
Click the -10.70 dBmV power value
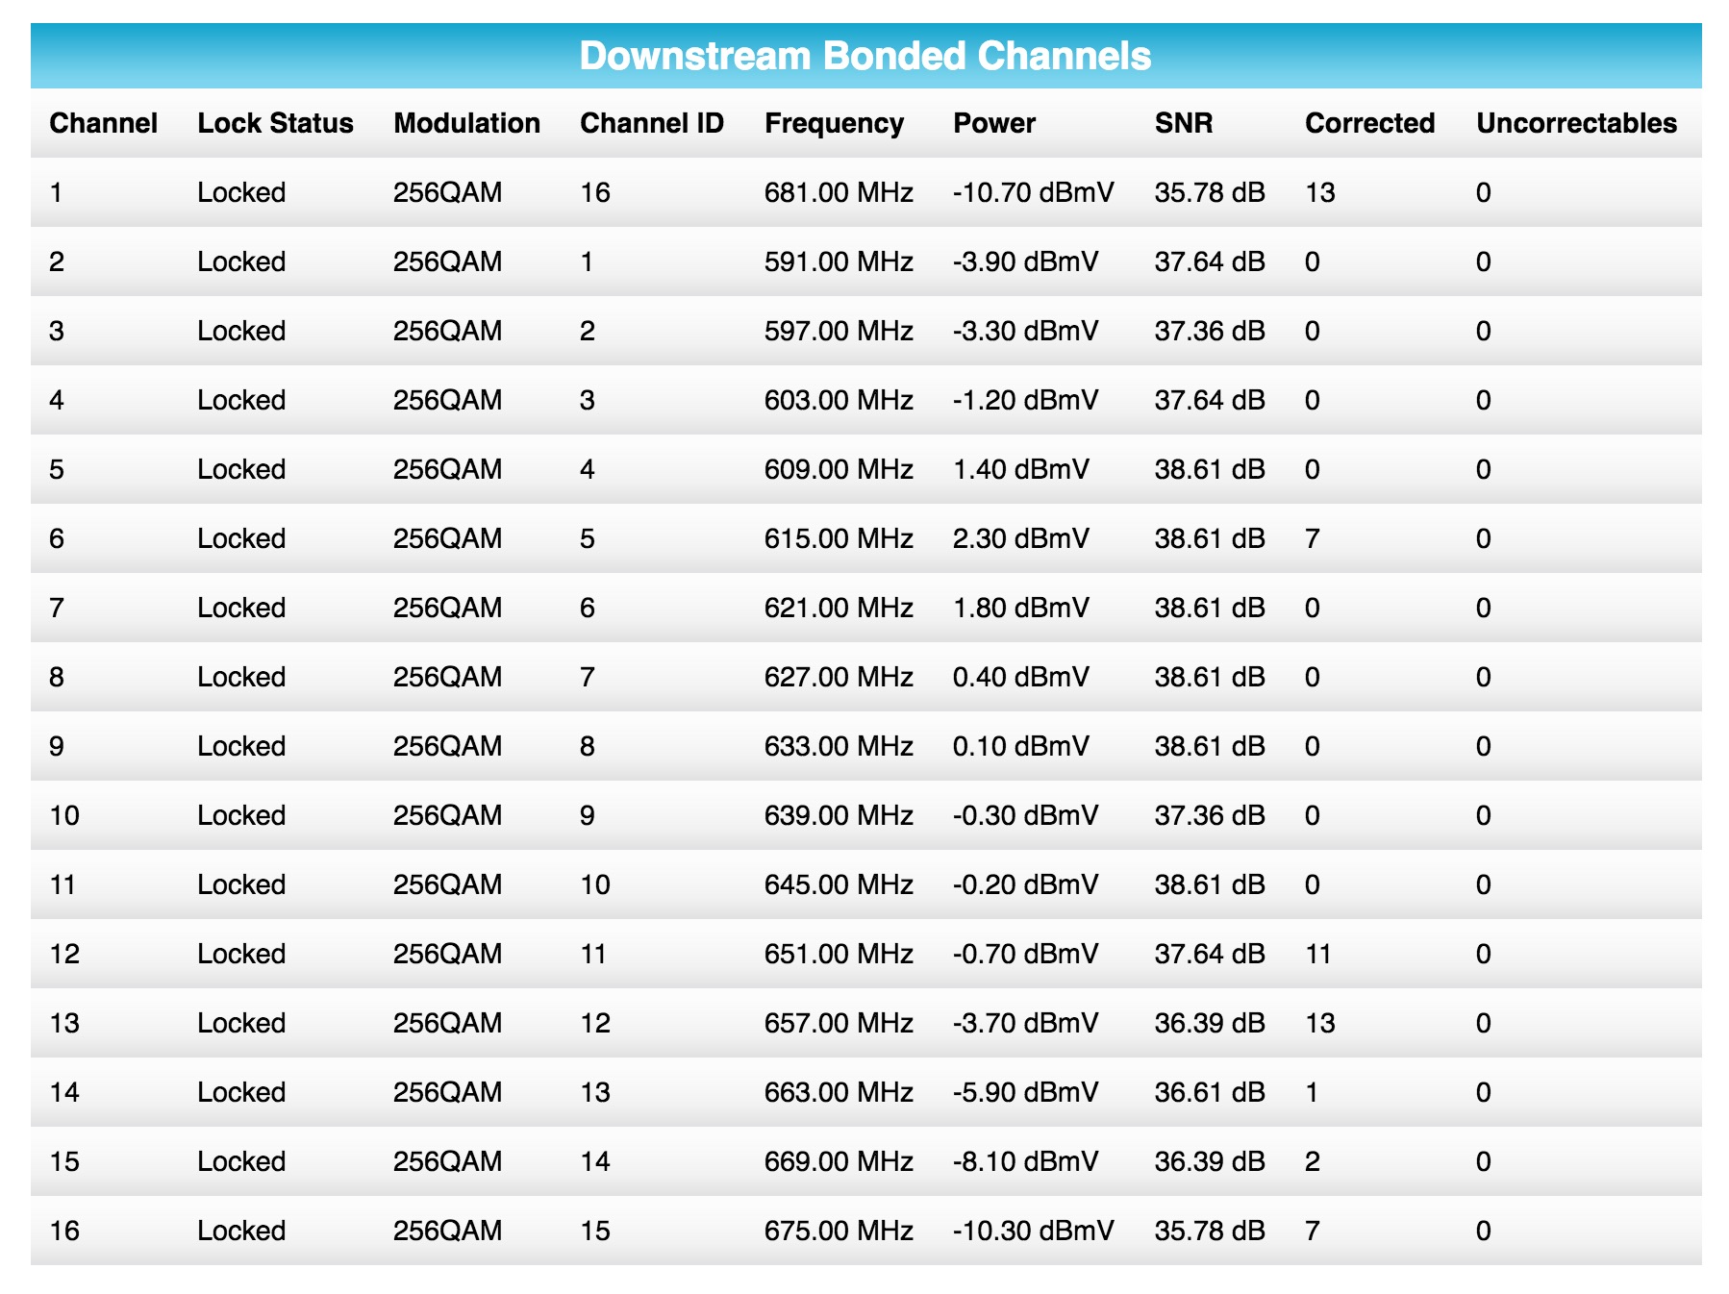click(1032, 192)
